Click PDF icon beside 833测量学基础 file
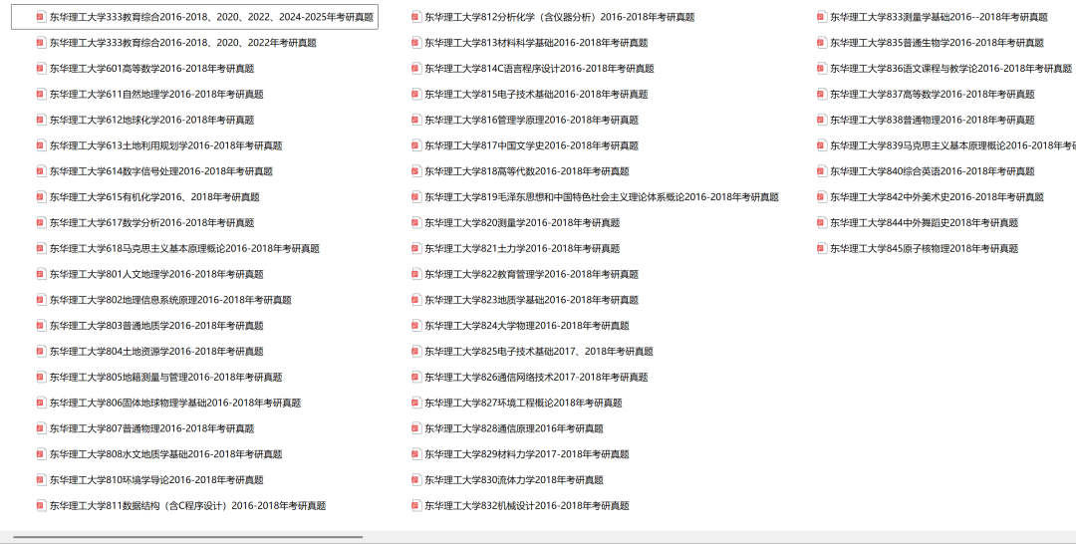 [821, 17]
